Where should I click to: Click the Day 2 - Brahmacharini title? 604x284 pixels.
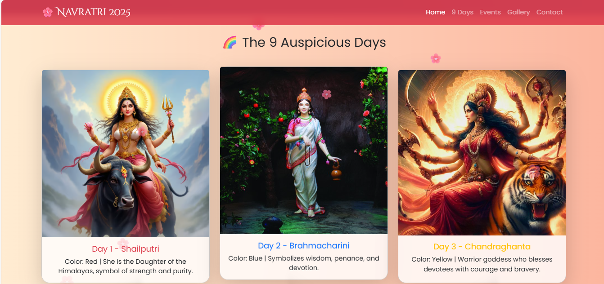coord(304,246)
